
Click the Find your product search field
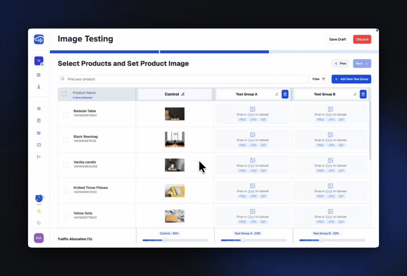tap(183, 79)
